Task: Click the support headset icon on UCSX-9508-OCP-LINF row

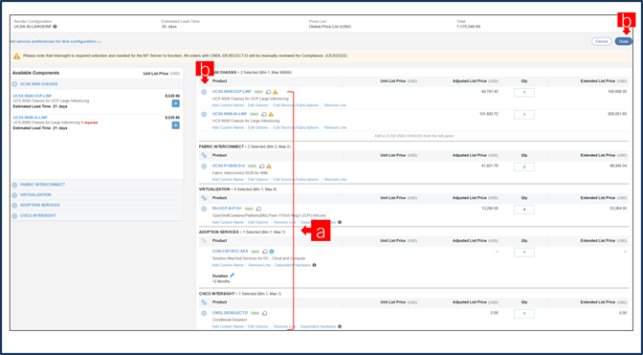Action: click(x=268, y=92)
